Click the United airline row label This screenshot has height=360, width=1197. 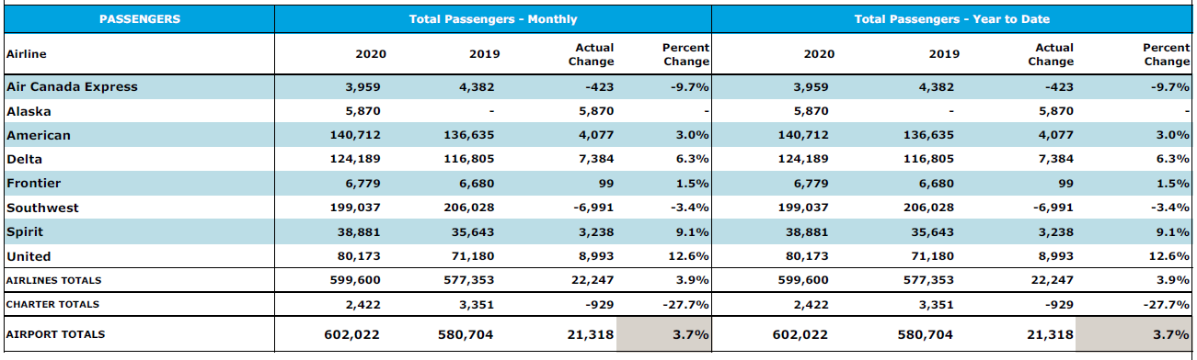point(29,256)
